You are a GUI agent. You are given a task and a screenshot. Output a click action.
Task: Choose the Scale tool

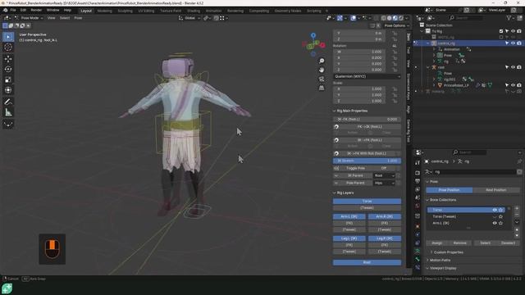(x=8, y=80)
